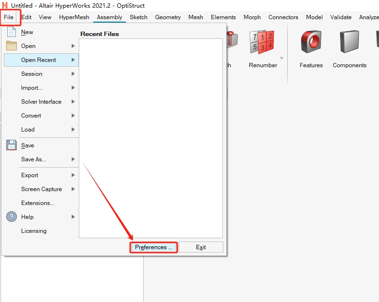Switch to the Sketch ribbon tab
The height and width of the screenshot is (302, 379).
tap(138, 17)
